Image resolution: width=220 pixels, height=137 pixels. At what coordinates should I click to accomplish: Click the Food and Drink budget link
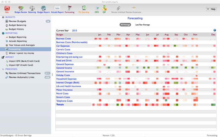click(64, 61)
